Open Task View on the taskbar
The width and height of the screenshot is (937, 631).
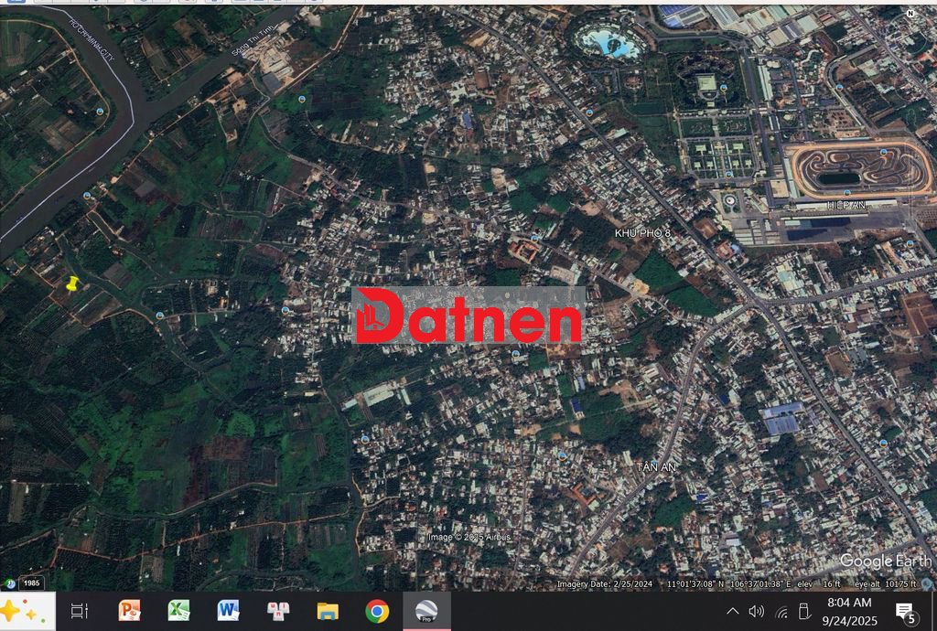80,611
